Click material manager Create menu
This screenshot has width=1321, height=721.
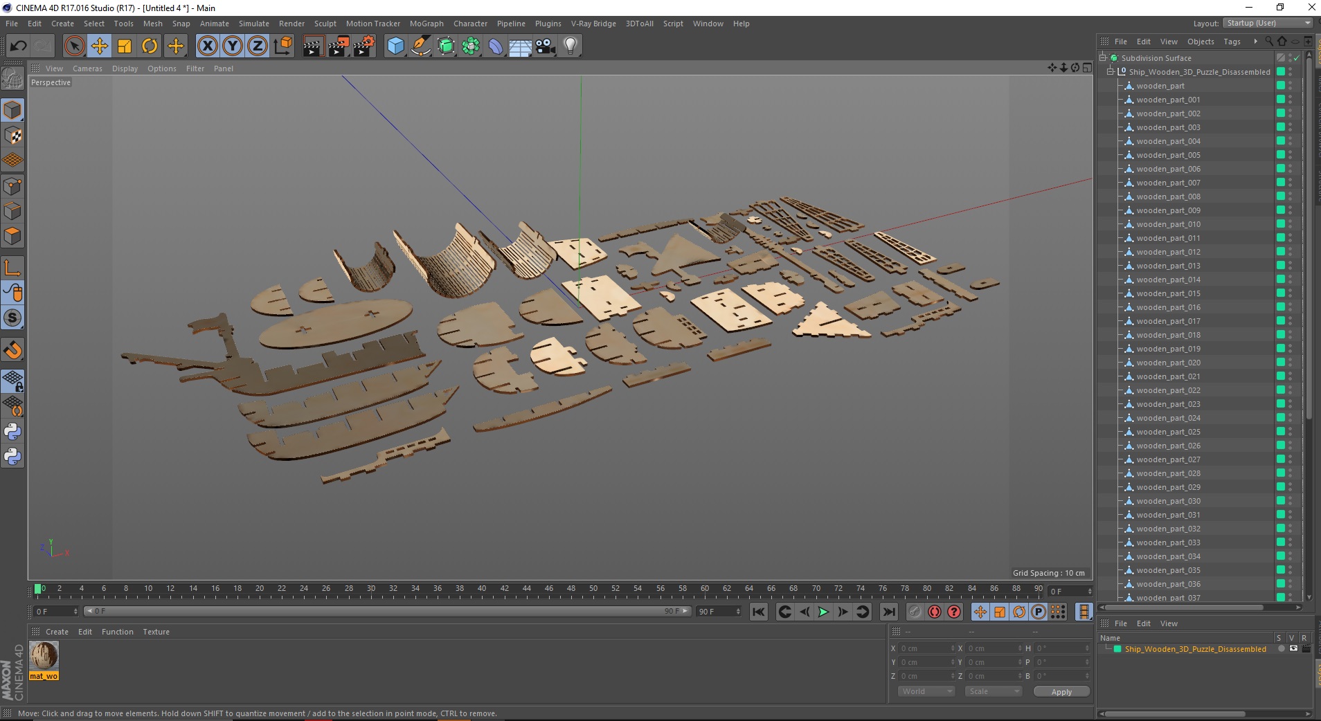click(x=57, y=632)
